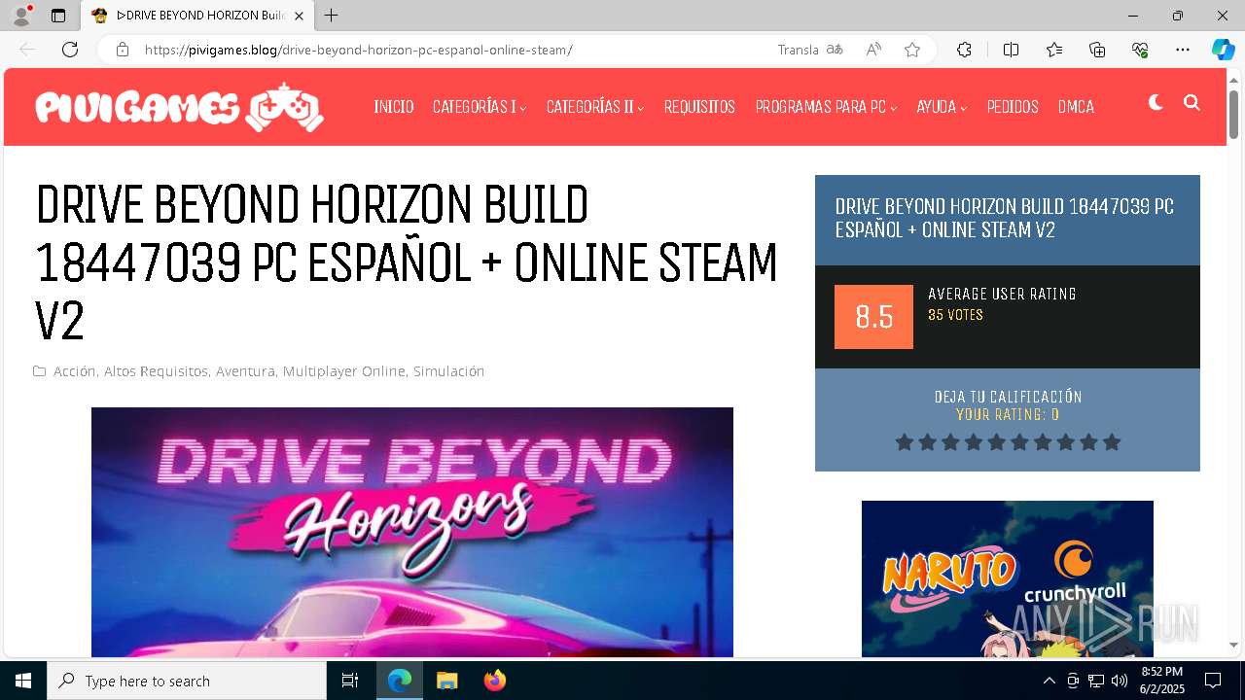Screen dimensions: 1245x700
Task: Open browser Extensions puzzle icon
Action: [x=964, y=50]
